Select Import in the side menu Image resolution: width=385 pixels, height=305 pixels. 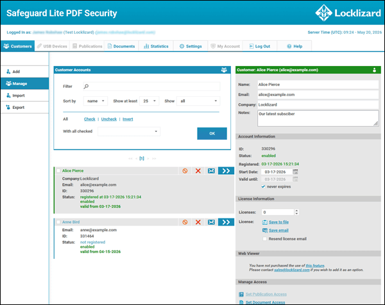coord(24,95)
